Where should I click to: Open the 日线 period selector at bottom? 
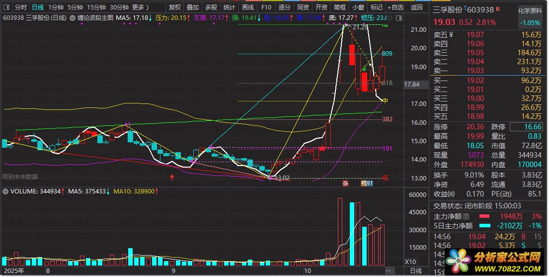pyautogui.click(x=415, y=271)
